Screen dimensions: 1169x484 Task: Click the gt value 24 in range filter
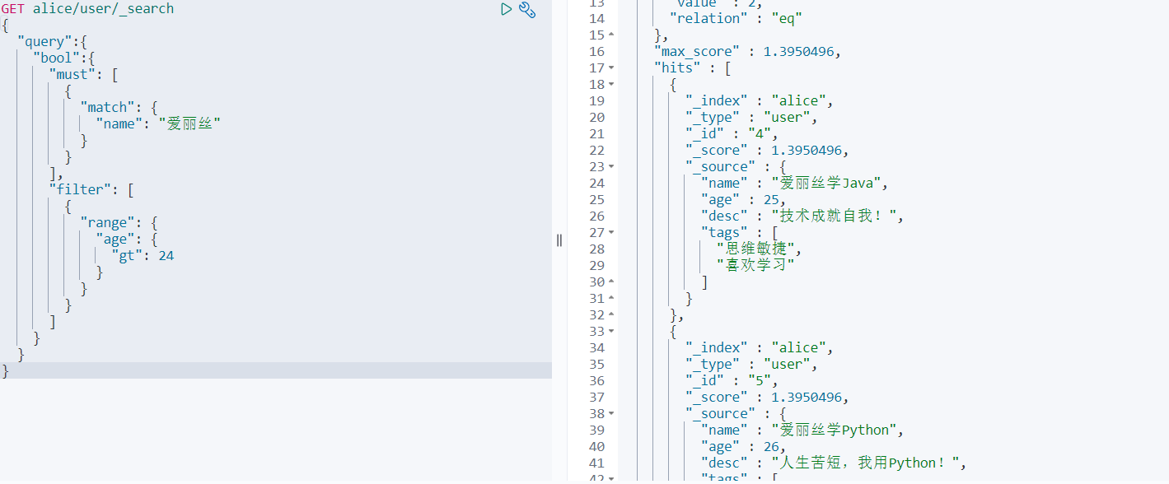tap(166, 256)
